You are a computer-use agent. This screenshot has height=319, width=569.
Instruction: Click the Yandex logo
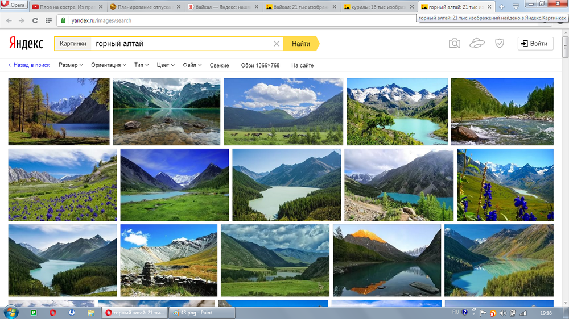point(27,44)
